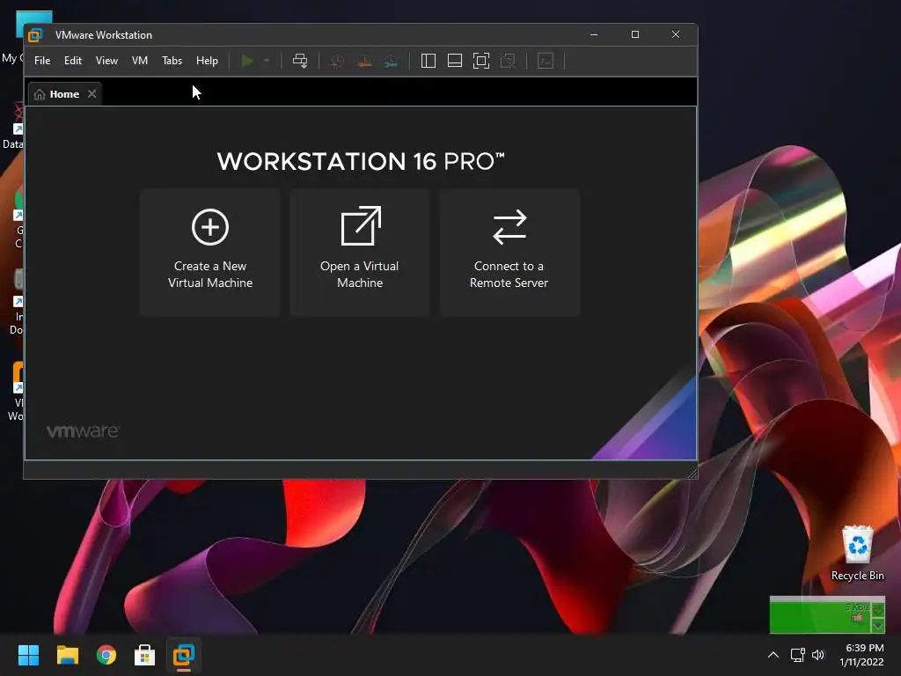Screen dimensions: 901x676
Task: Close the VMware Workstation window
Action: (676, 34)
